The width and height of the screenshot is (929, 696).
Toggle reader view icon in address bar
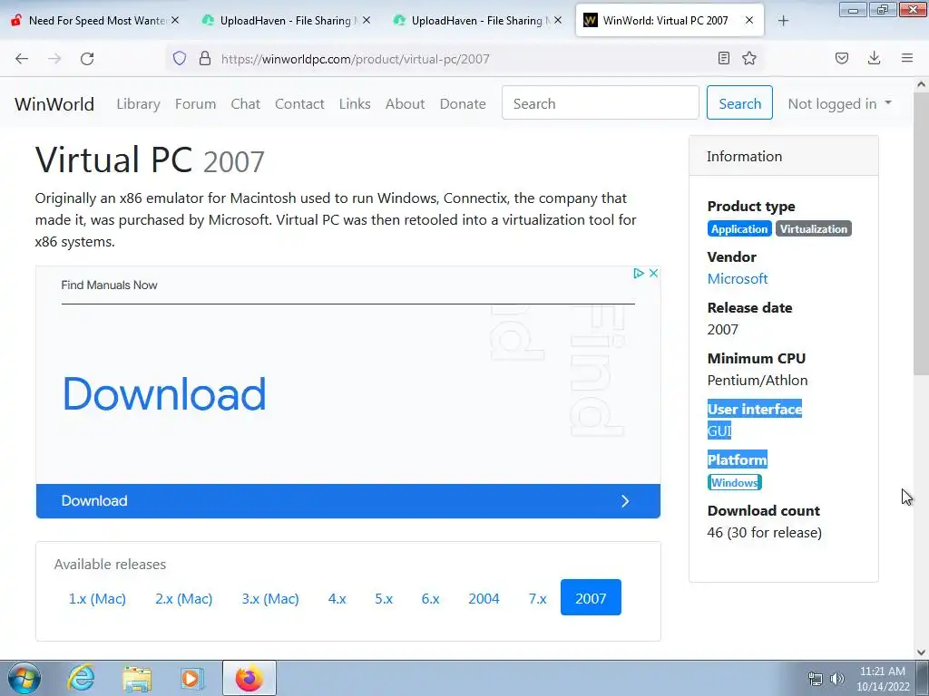(723, 58)
